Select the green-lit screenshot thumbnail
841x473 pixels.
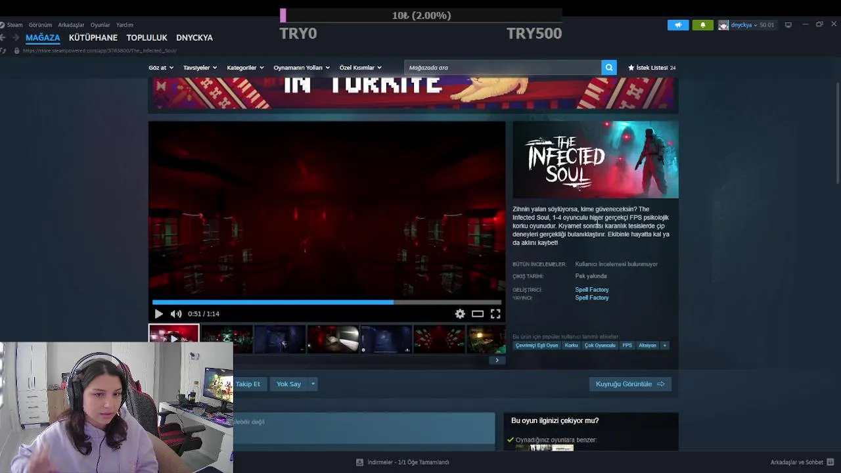point(227,339)
